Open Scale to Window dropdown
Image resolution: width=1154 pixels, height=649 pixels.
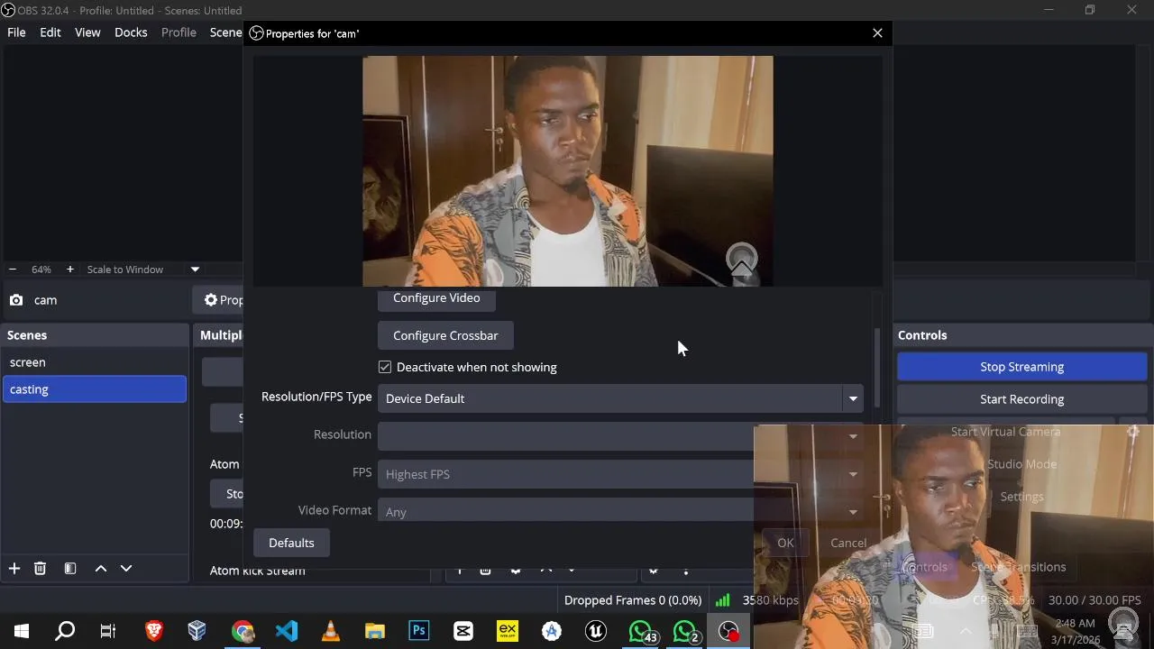tap(142, 270)
